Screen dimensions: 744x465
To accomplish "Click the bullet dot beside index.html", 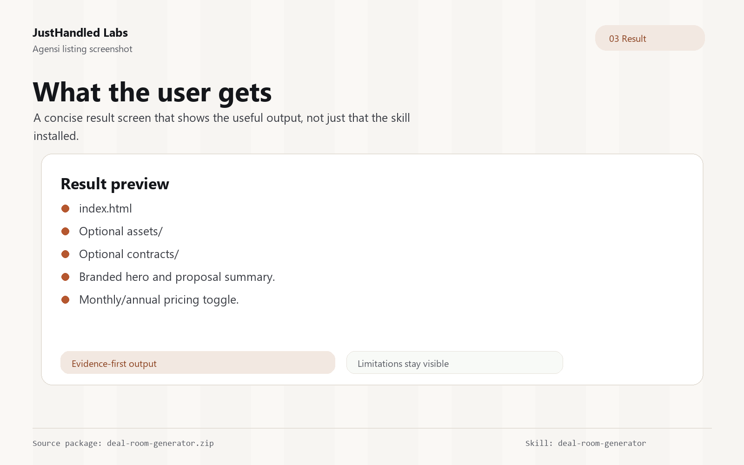I will tap(66, 209).
